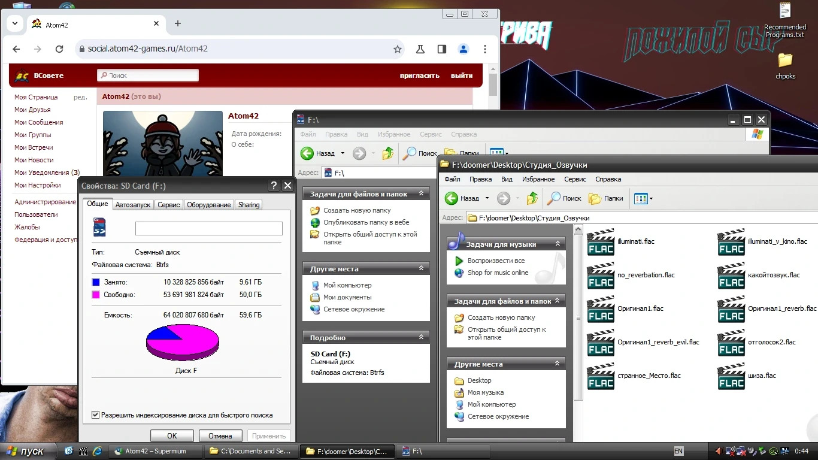Screen dimensions: 818x460
Task: Reload the page in the browser
Action: pyautogui.click(x=59, y=49)
